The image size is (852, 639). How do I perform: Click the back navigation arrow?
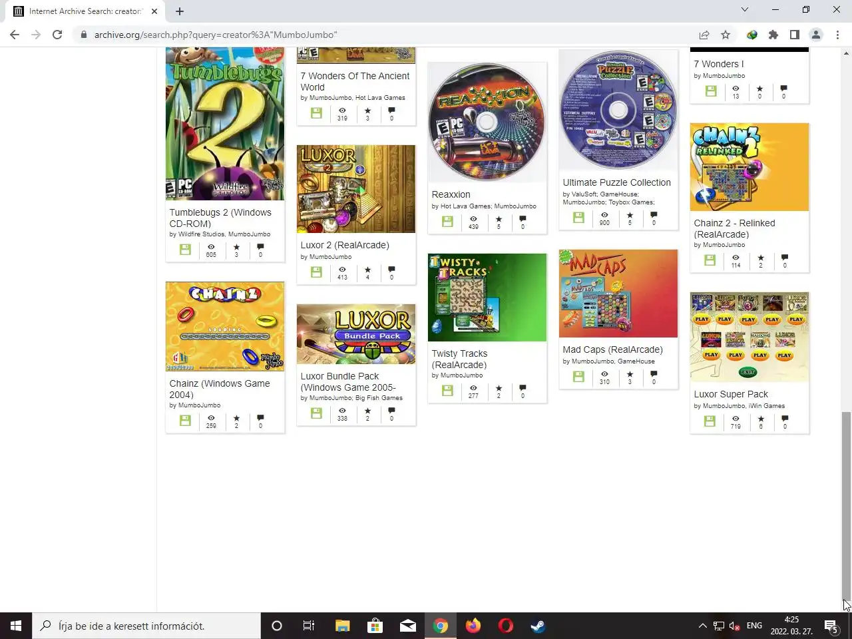(15, 35)
